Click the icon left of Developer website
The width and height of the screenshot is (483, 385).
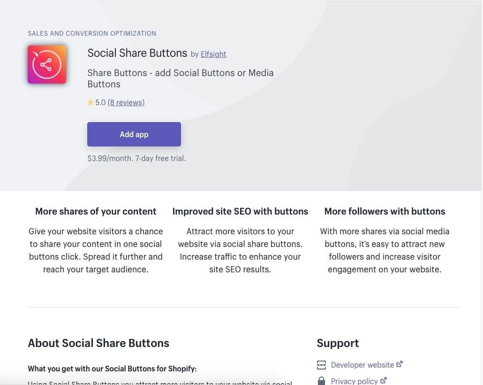click(321, 365)
